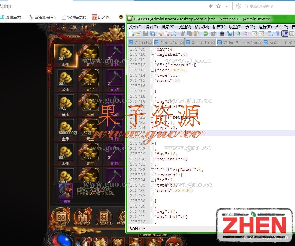Click the Close All documents toolbar icon
The image size is (295, 246).
point(167,34)
